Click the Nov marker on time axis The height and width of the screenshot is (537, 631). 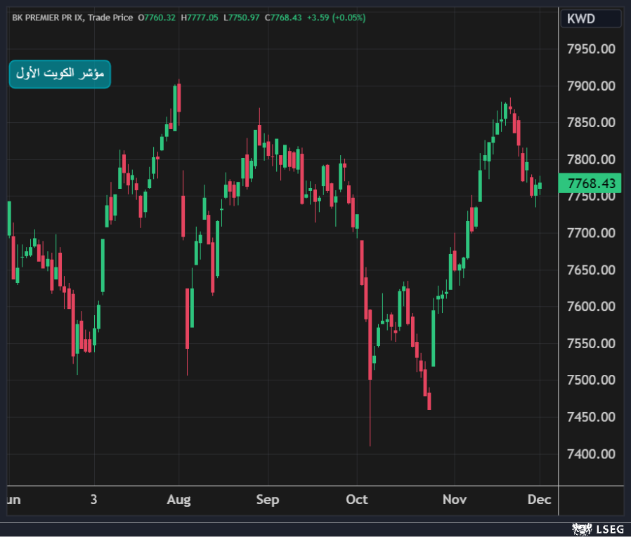click(x=455, y=500)
